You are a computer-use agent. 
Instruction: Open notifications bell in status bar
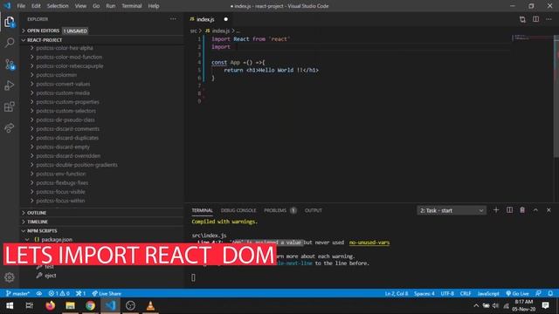coord(550,293)
